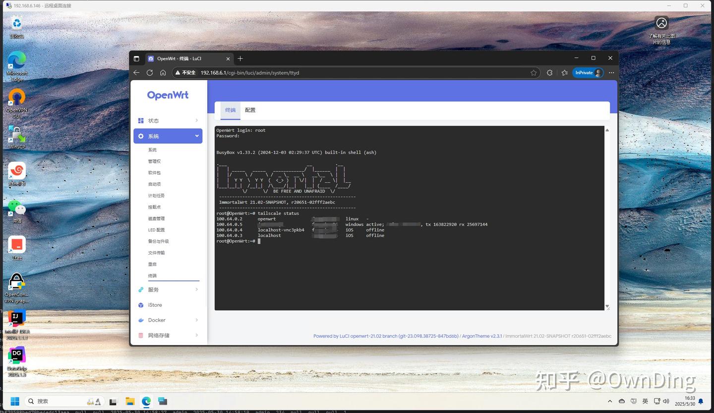Open the 启动项 (Startup) submenu item
Image resolution: width=714 pixels, height=413 pixels.
point(154,184)
